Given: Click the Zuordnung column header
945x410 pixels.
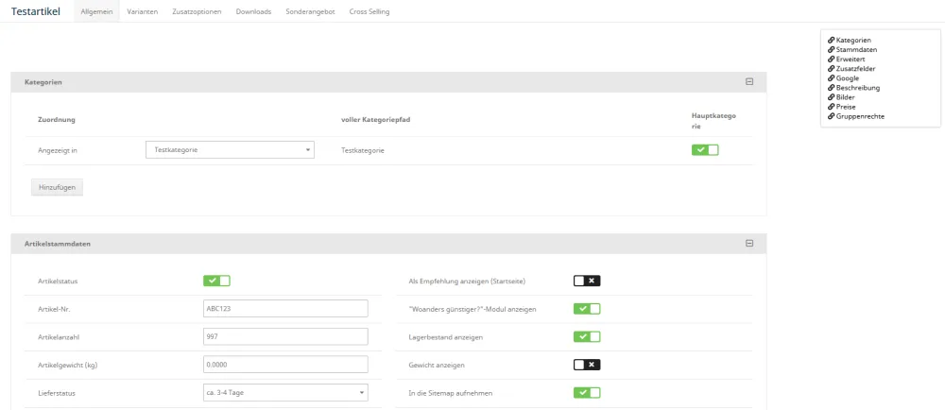Looking at the screenshot, I should click(56, 120).
